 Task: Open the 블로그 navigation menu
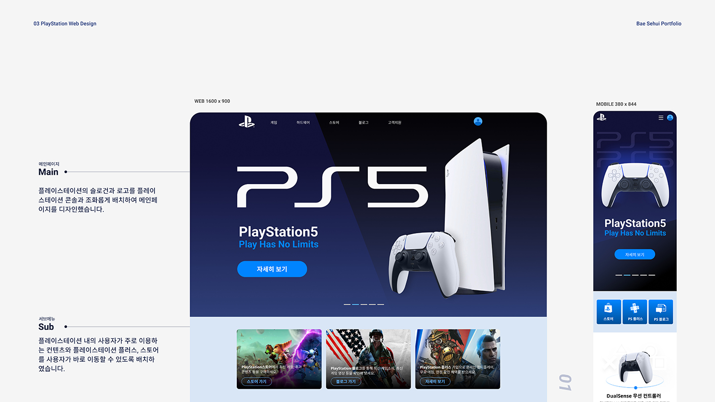(x=363, y=122)
